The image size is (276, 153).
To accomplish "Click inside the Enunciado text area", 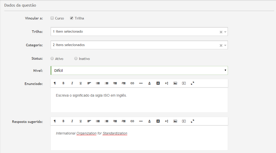I will pyautogui.click(x=139, y=101).
